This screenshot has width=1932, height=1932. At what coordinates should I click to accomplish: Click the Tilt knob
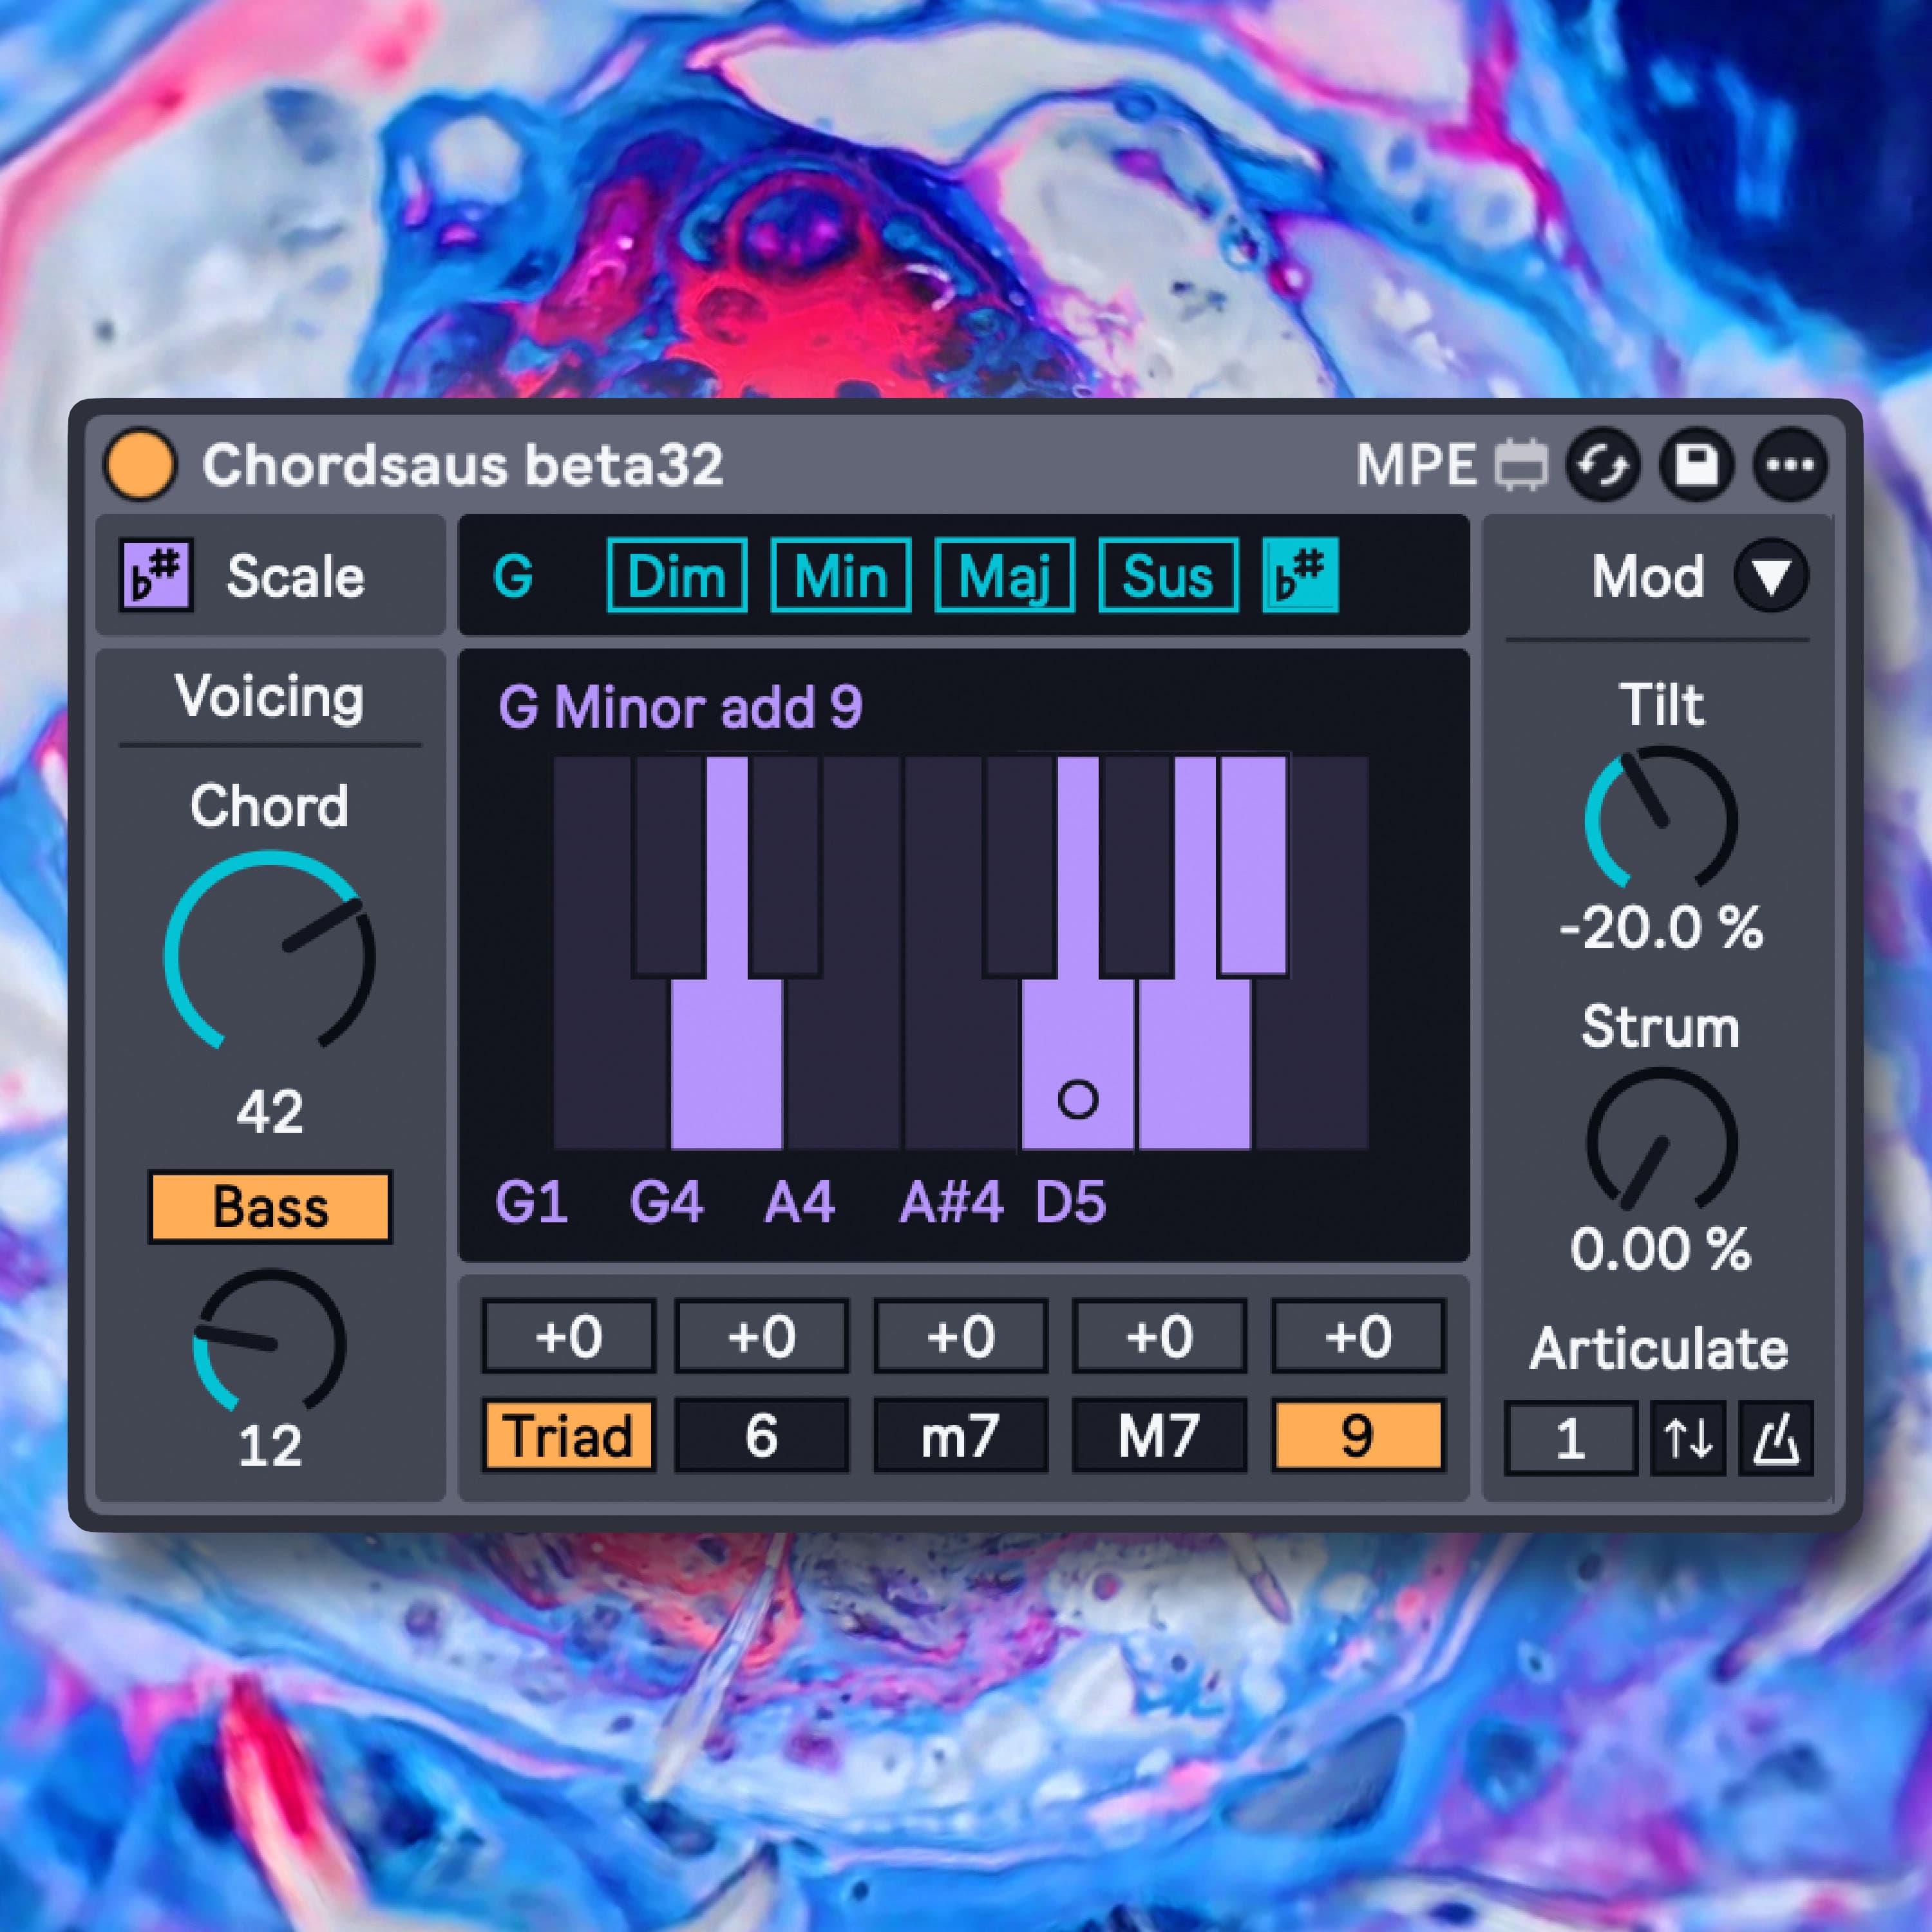(1661, 818)
